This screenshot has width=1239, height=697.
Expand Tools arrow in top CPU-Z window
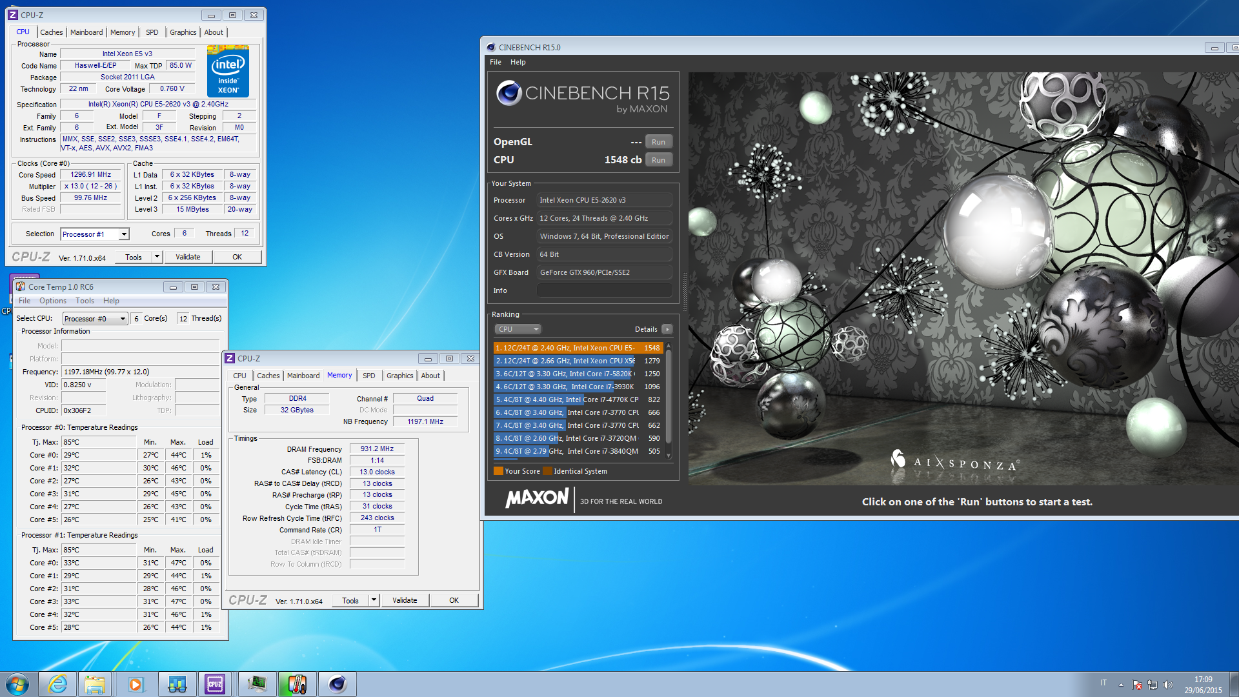[x=157, y=257]
